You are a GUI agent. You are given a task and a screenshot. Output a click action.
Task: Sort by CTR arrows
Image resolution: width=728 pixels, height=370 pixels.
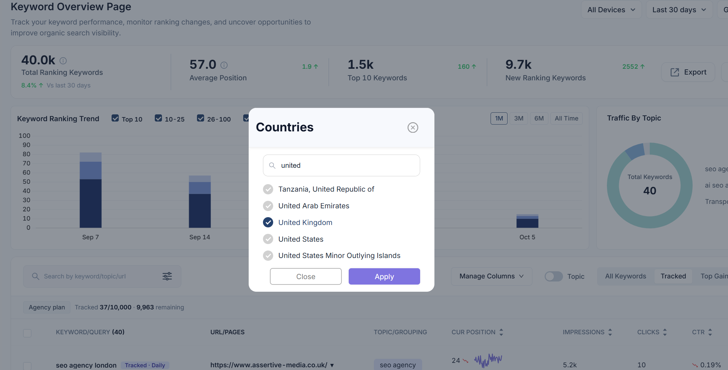click(x=710, y=332)
